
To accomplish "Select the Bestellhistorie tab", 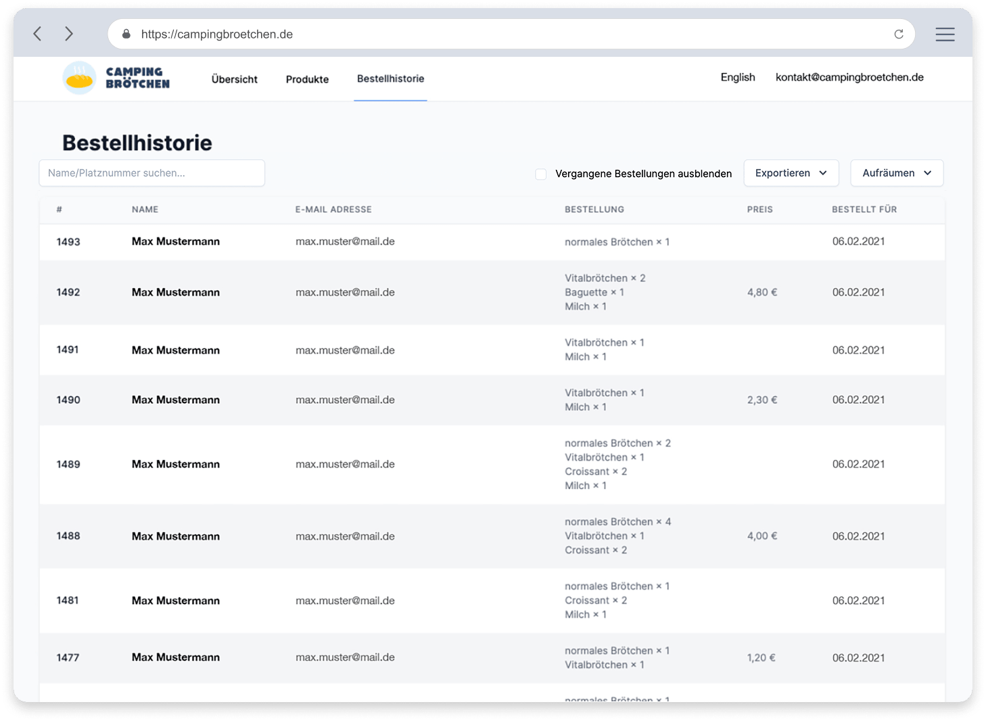I will (x=390, y=79).
